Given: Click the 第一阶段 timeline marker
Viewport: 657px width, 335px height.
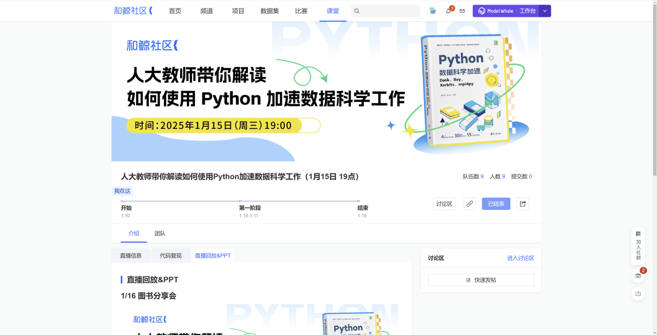Looking at the screenshot, I should coord(240,201).
